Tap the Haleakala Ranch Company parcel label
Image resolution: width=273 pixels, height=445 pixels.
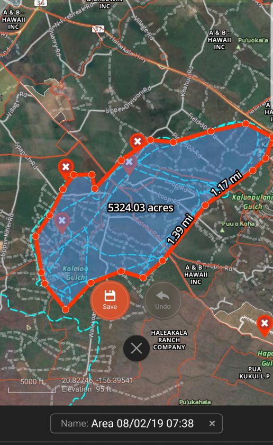[169, 340]
